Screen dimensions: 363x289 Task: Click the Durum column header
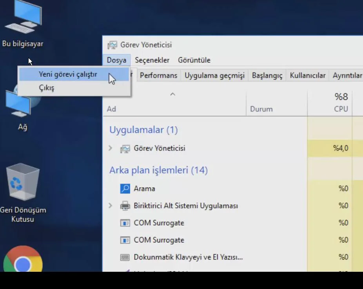(261, 109)
